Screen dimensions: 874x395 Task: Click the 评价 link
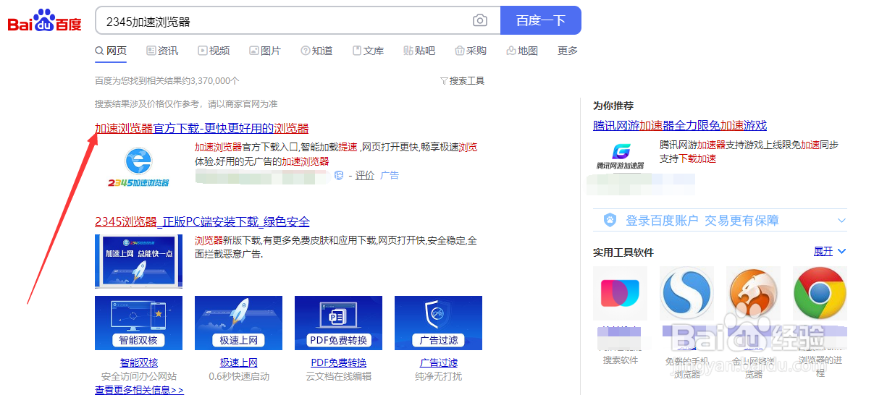365,175
